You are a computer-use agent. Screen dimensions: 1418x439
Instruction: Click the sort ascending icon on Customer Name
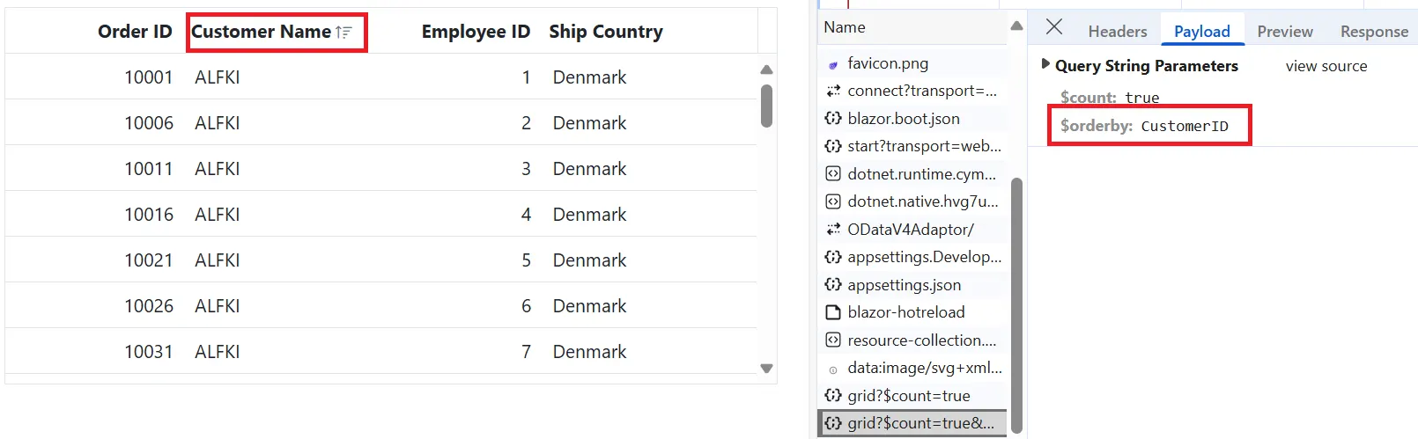coord(343,32)
